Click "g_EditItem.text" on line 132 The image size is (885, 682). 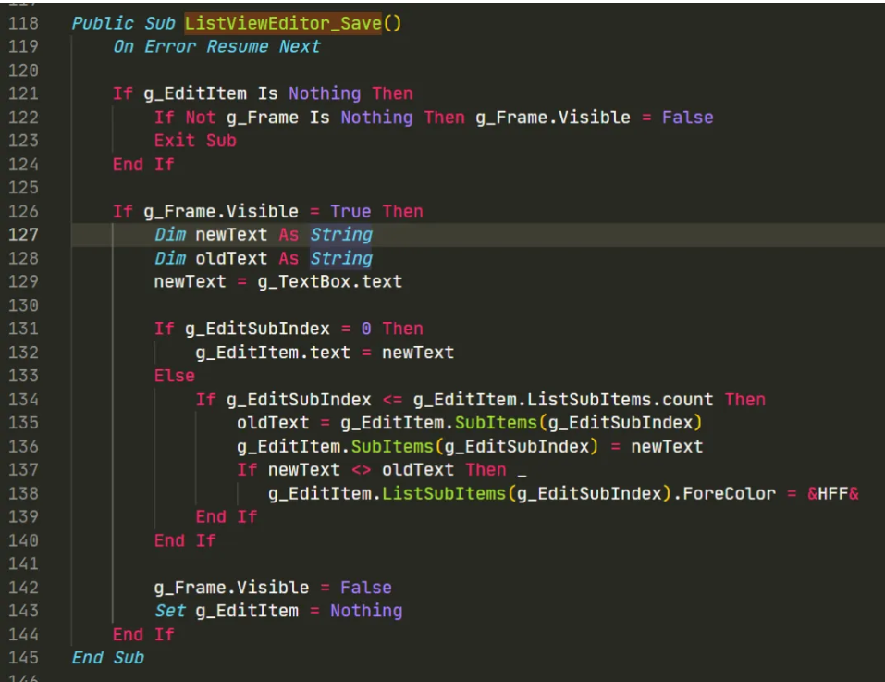click(x=273, y=353)
